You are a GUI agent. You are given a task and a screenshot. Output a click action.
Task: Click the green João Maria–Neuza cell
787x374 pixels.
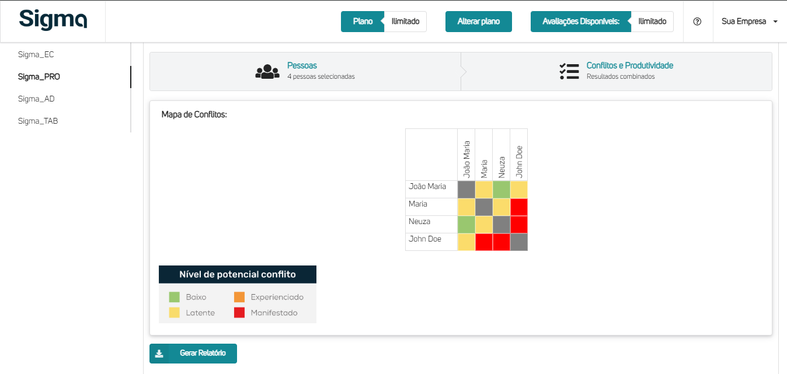click(x=501, y=190)
